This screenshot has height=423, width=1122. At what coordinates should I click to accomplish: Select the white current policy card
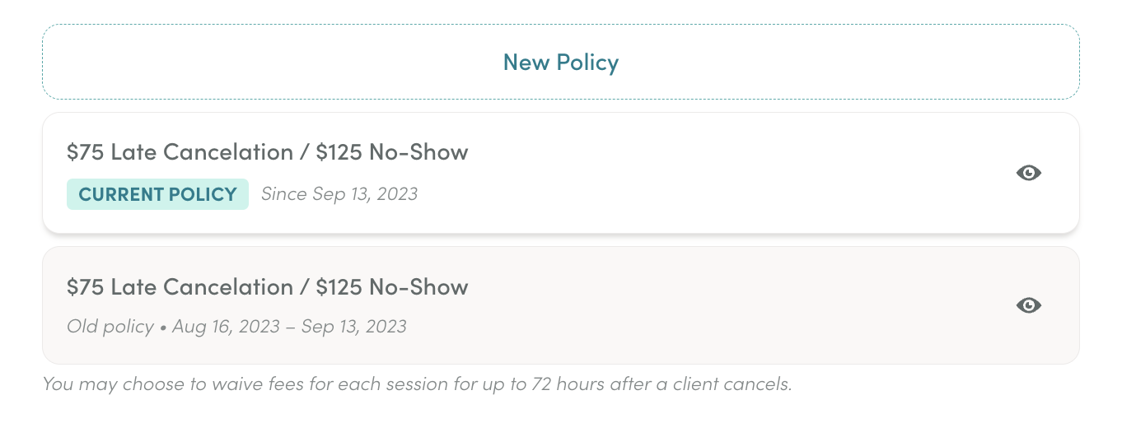point(561,173)
